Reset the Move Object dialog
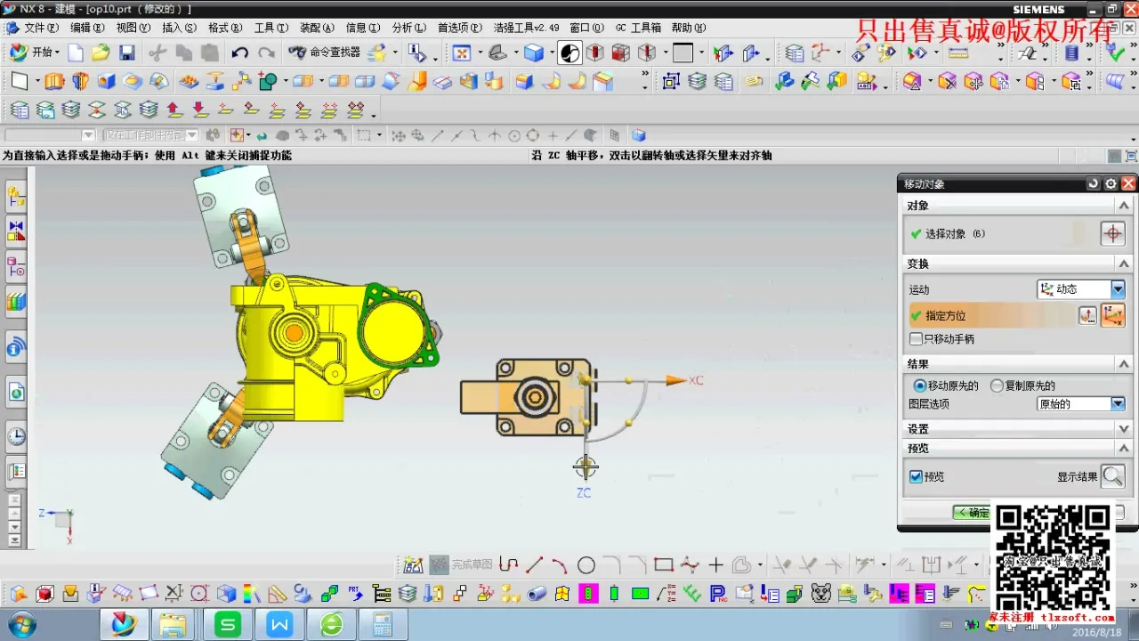Image resolution: width=1139 pixels, height=641 pixels. [x=1093, y=184]
